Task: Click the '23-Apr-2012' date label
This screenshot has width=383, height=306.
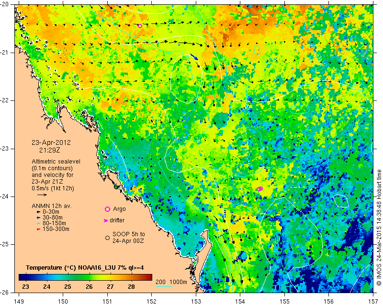Action: (51, 142)
